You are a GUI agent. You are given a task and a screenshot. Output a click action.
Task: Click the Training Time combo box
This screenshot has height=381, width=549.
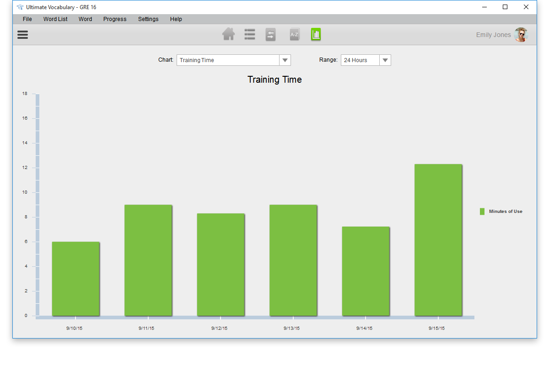coord(228,60)
